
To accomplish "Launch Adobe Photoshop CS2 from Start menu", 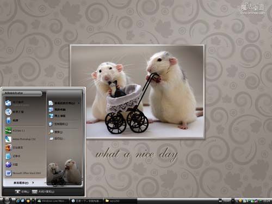I will pyautogui.click(x=23, y=139).
